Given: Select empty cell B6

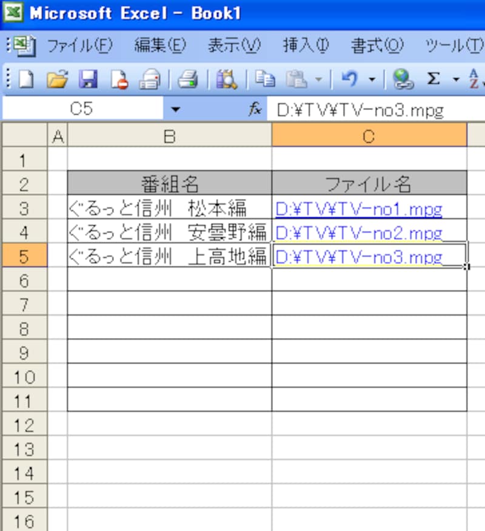Looking at the screenshot, I should [x=169, y=279].
